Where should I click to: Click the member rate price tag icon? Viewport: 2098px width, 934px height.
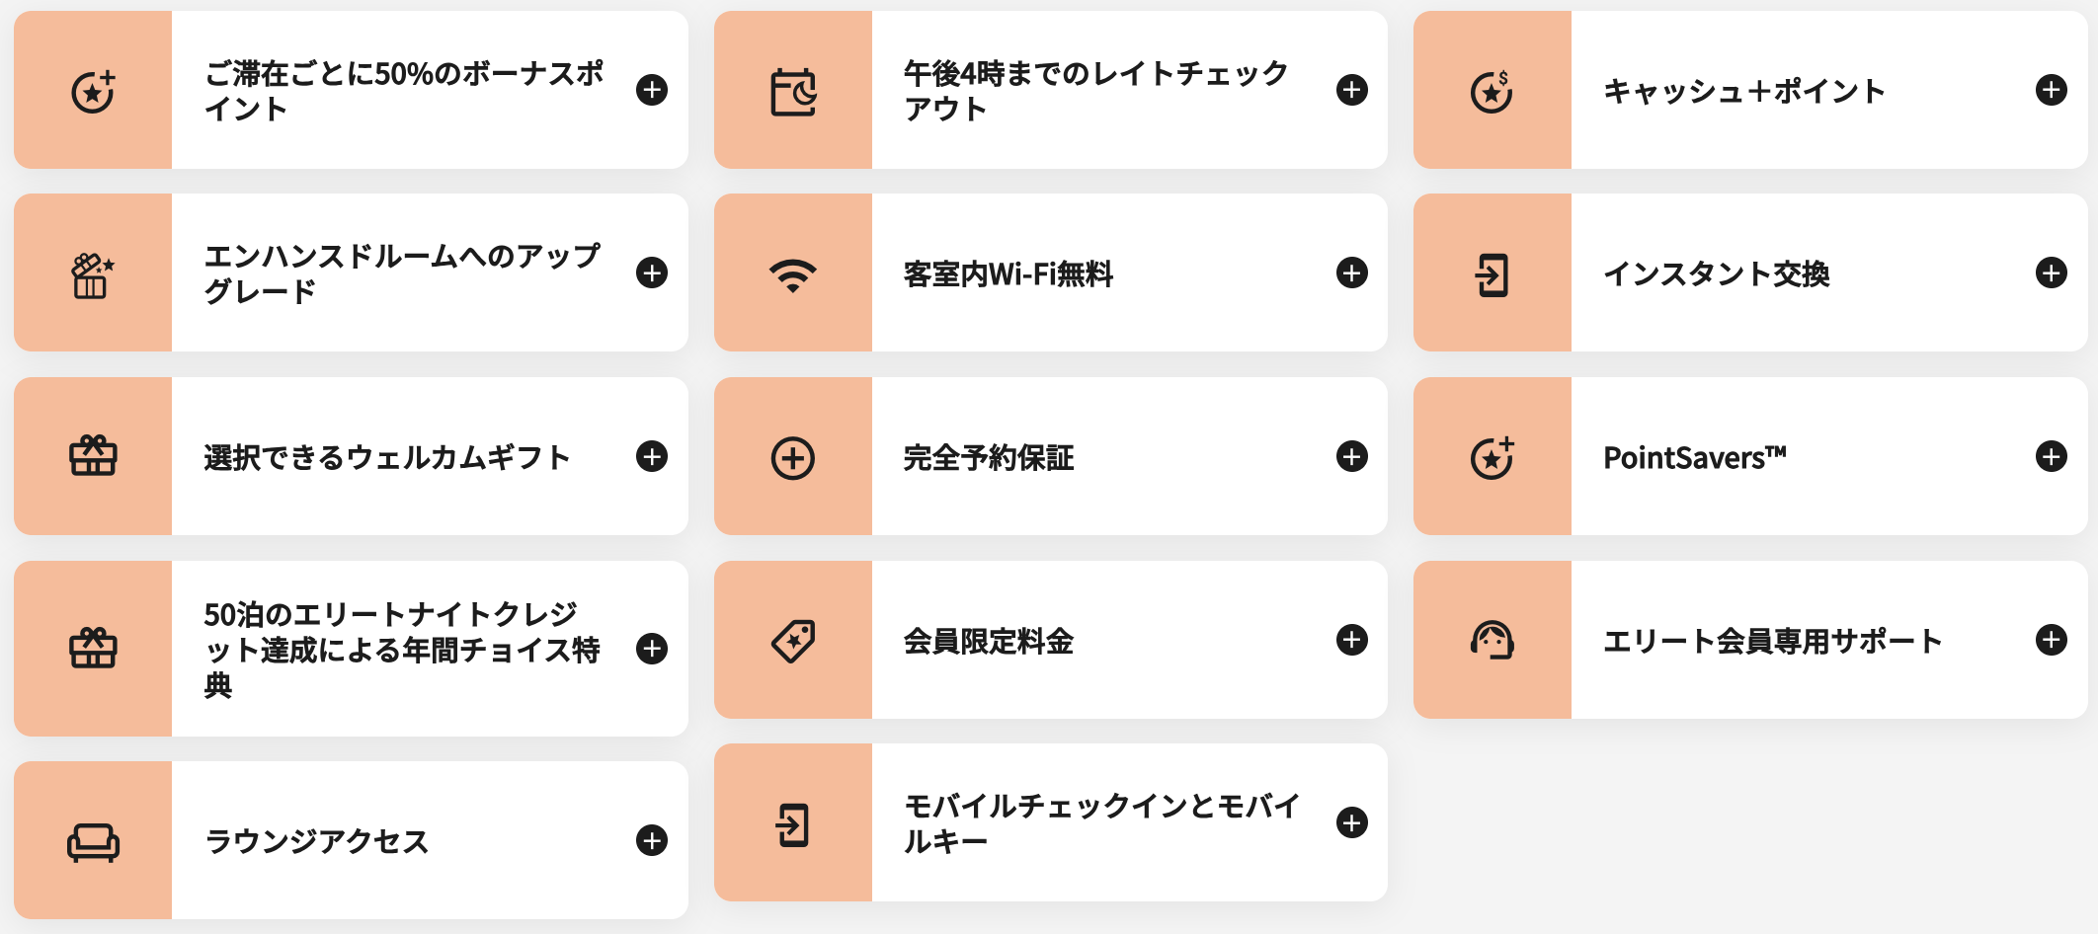click(793, 641)
